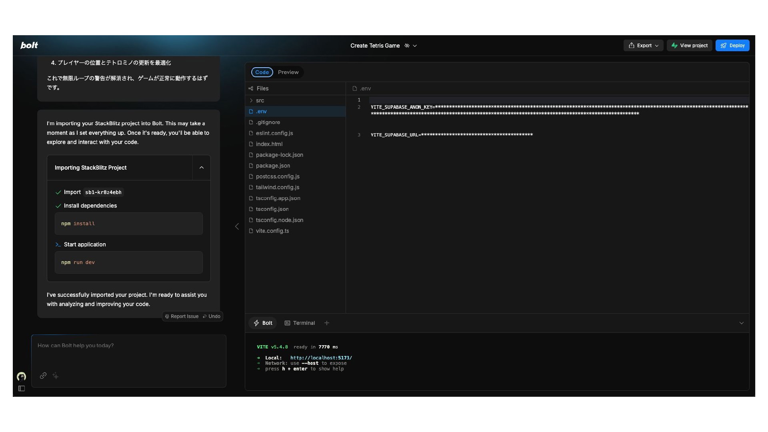
Task: Select the .env file in Files
Action: pos(295,111)
